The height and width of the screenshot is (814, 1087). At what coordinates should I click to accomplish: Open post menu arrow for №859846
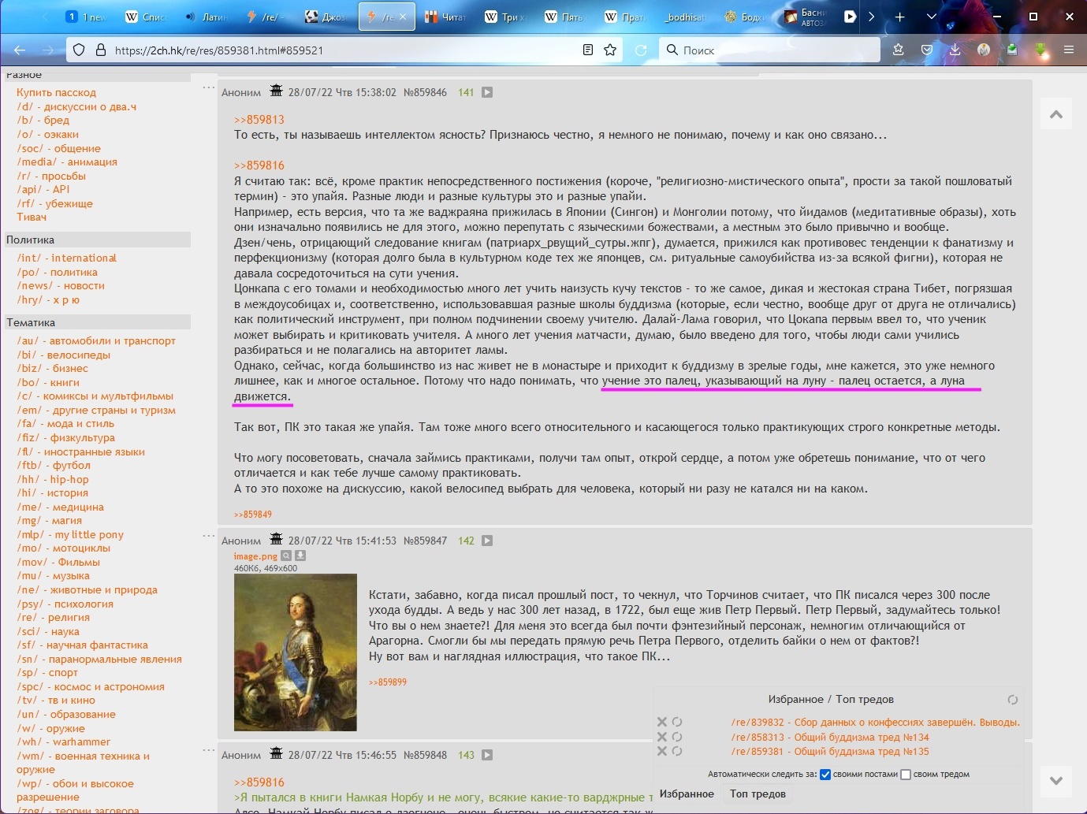click(x=487, y=92)
